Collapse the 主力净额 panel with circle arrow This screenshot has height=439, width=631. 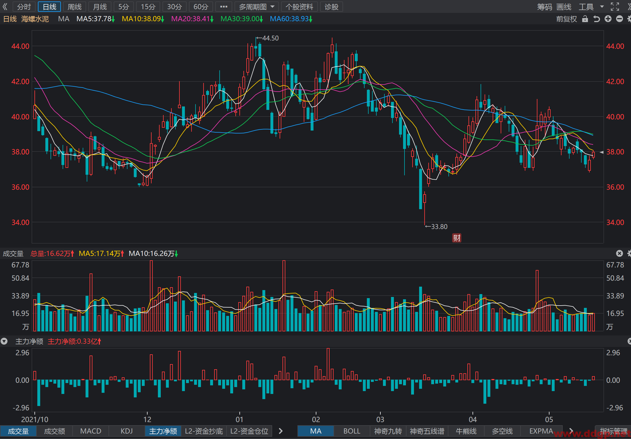pos(4,341)
